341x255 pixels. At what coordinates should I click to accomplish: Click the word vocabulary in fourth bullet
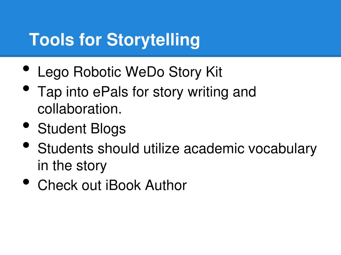(282, 149)
